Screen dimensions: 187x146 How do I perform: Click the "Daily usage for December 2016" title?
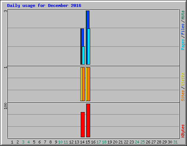pos(44,5)
